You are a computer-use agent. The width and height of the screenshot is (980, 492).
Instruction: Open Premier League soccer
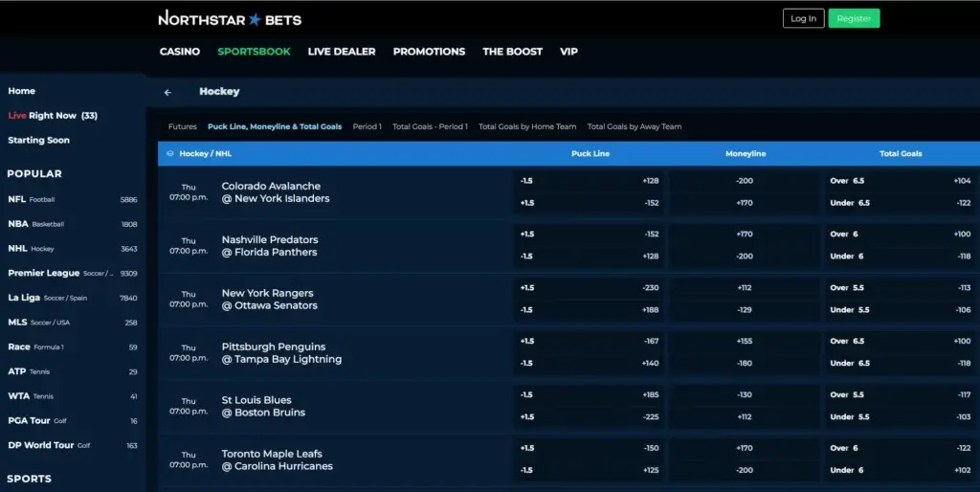73,273
